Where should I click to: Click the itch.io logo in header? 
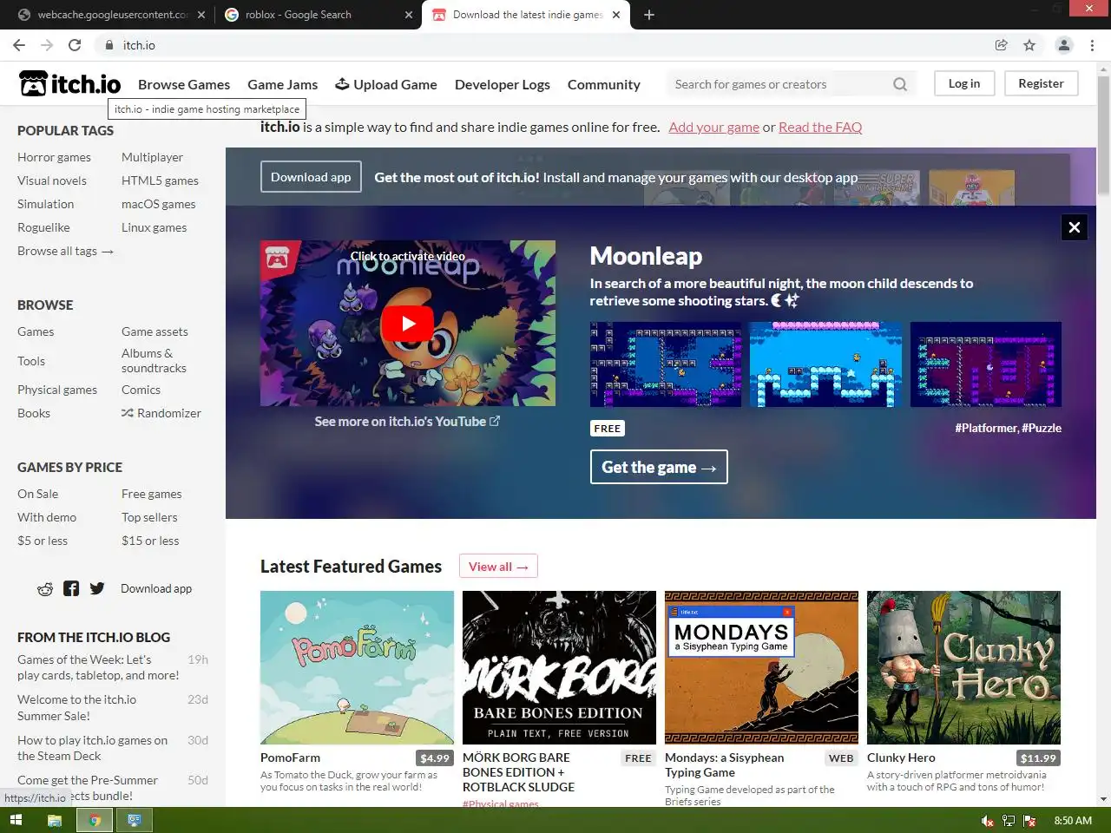[x=70, y=83]
